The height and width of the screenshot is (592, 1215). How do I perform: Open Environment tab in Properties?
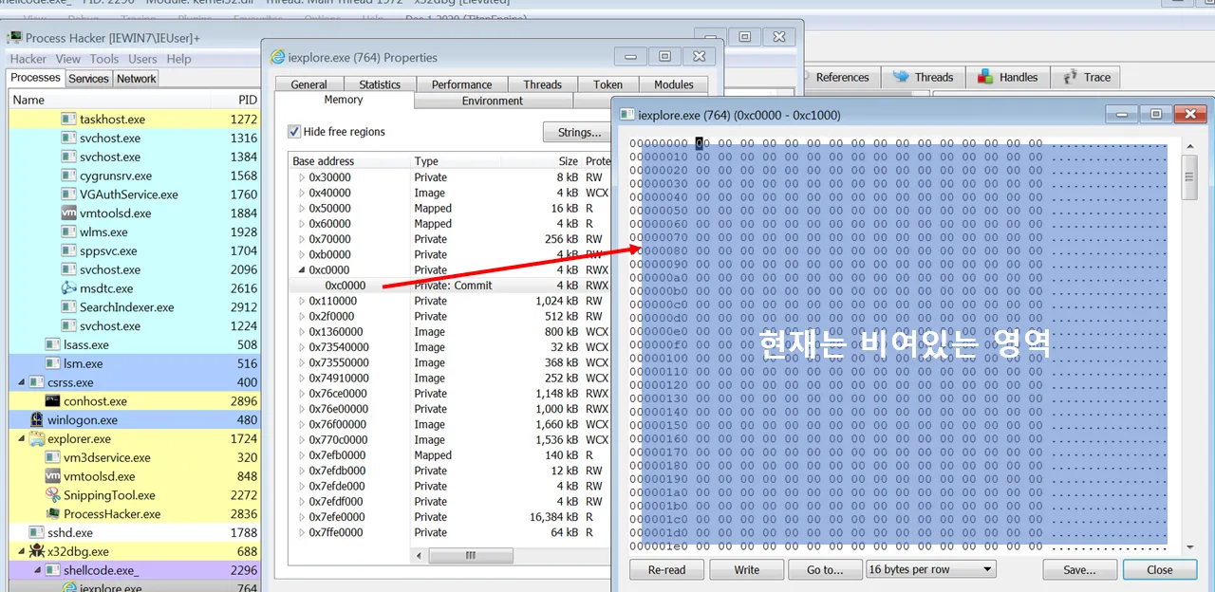(x=493, y=101)
